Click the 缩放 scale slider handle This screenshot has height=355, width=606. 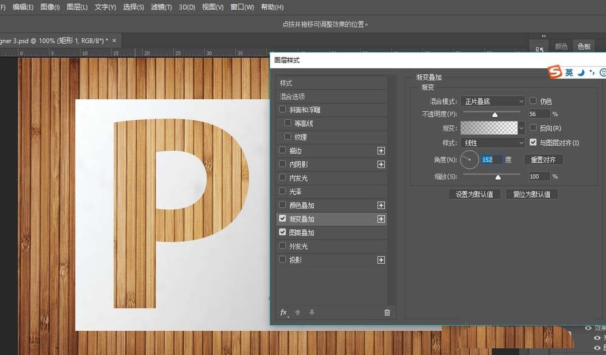[x=498, y=177]
